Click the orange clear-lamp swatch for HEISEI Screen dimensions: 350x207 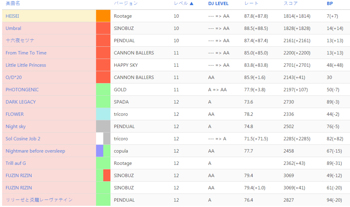[x=103, y=16]
